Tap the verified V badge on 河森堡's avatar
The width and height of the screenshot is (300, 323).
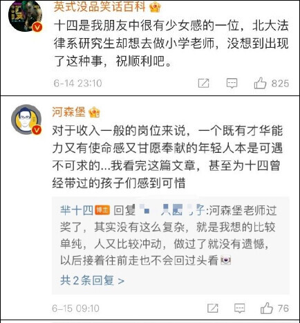click(x=37, y=130)
